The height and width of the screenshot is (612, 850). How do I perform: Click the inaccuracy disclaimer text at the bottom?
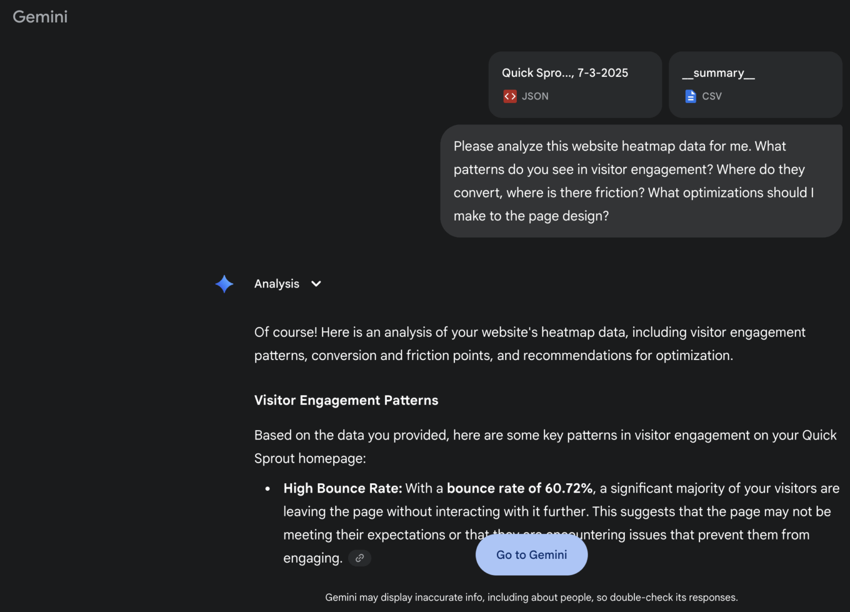pyautogui.click(x=531, y=597)
